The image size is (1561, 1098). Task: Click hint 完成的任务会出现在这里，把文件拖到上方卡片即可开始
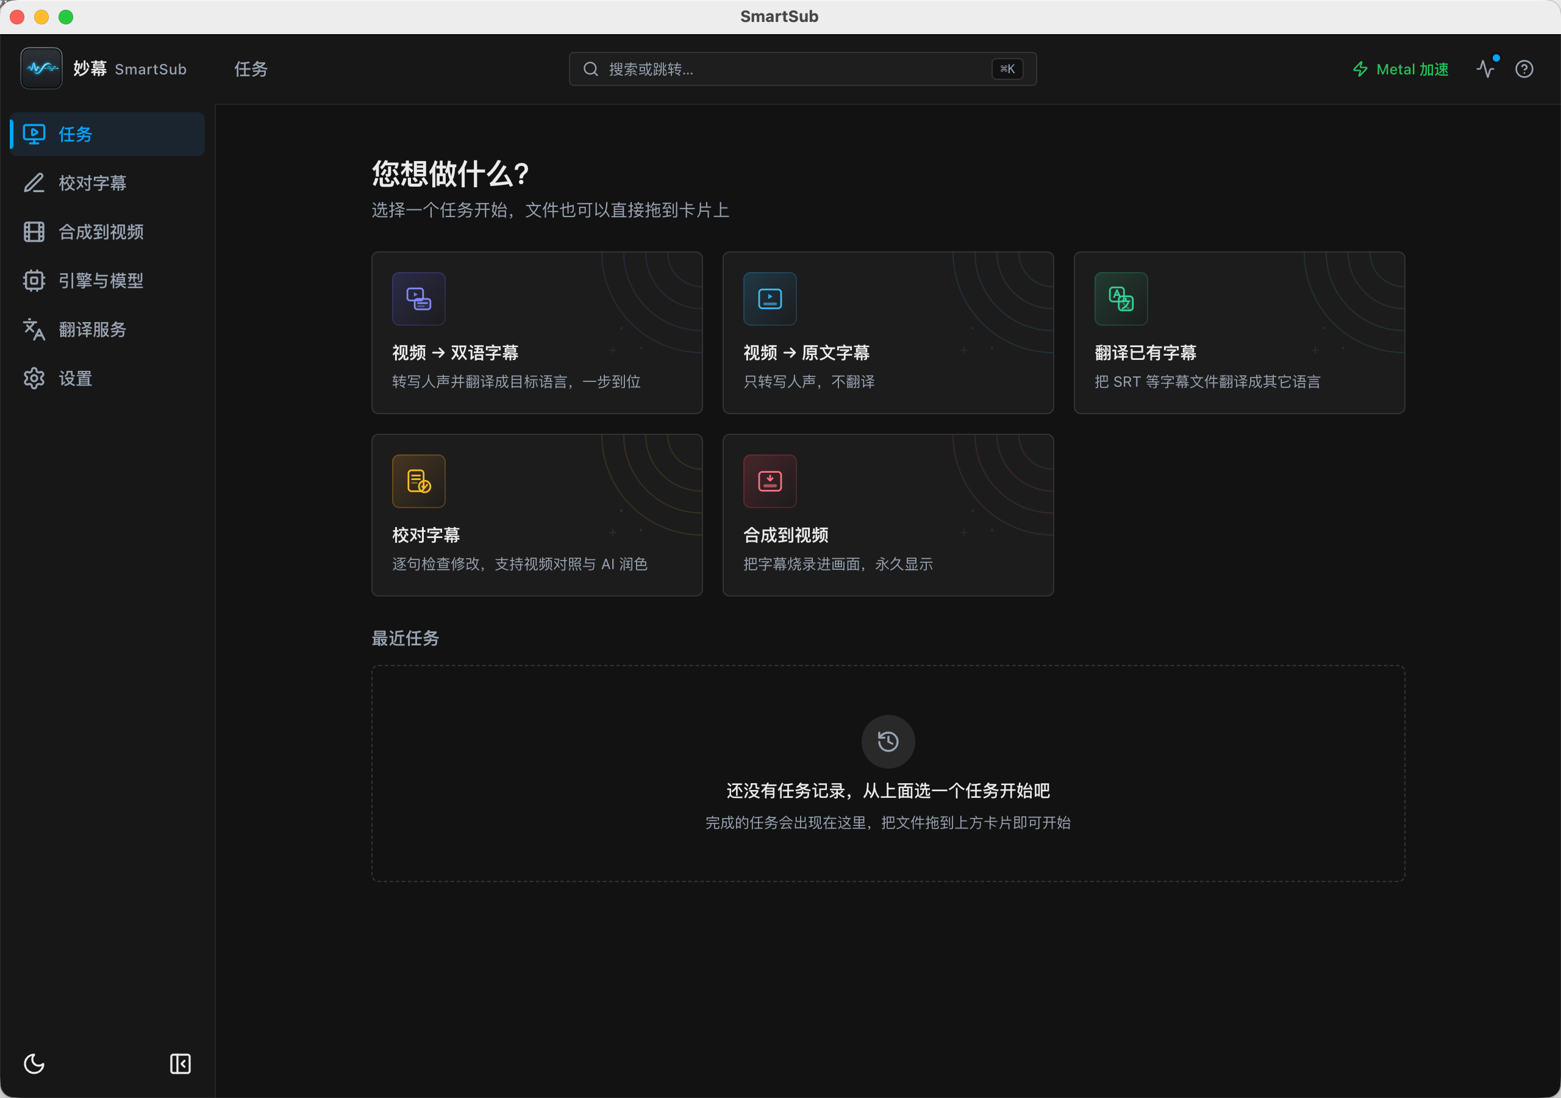pyautogui.click(x=888, y=822)
